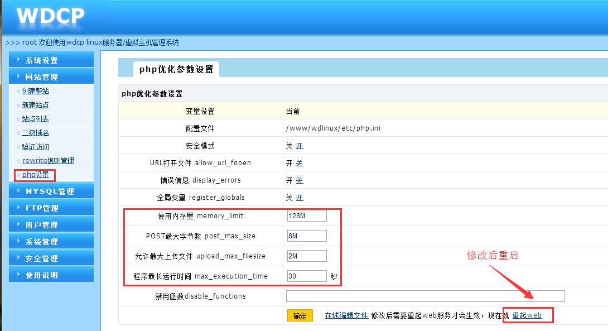Edit the memory_limit field showing 128M
The width and height of the screenshot is (608, 331).
(x=307, y=216)
